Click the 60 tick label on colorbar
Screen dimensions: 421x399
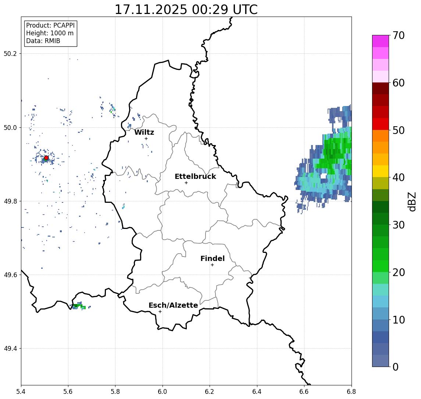(399, 83)
